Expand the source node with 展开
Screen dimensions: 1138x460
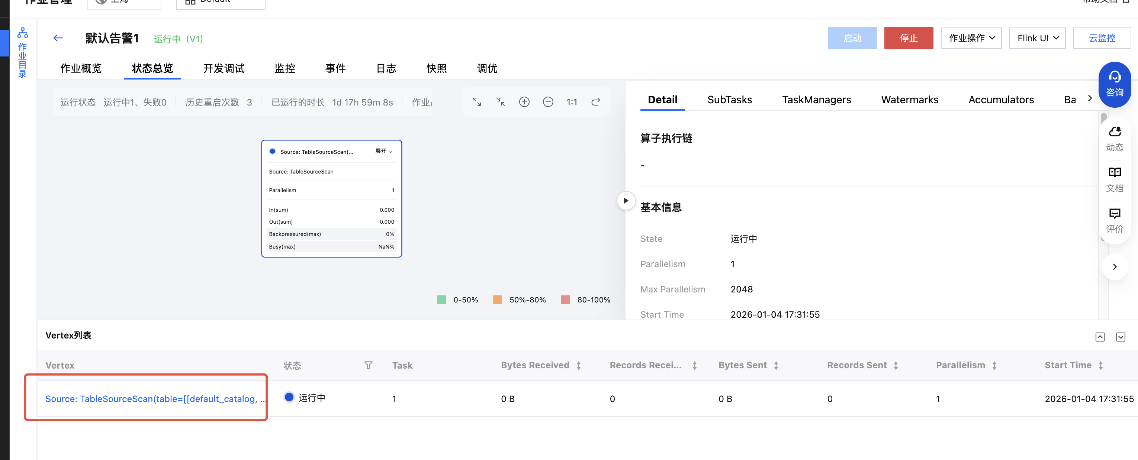tap(383, 152)
